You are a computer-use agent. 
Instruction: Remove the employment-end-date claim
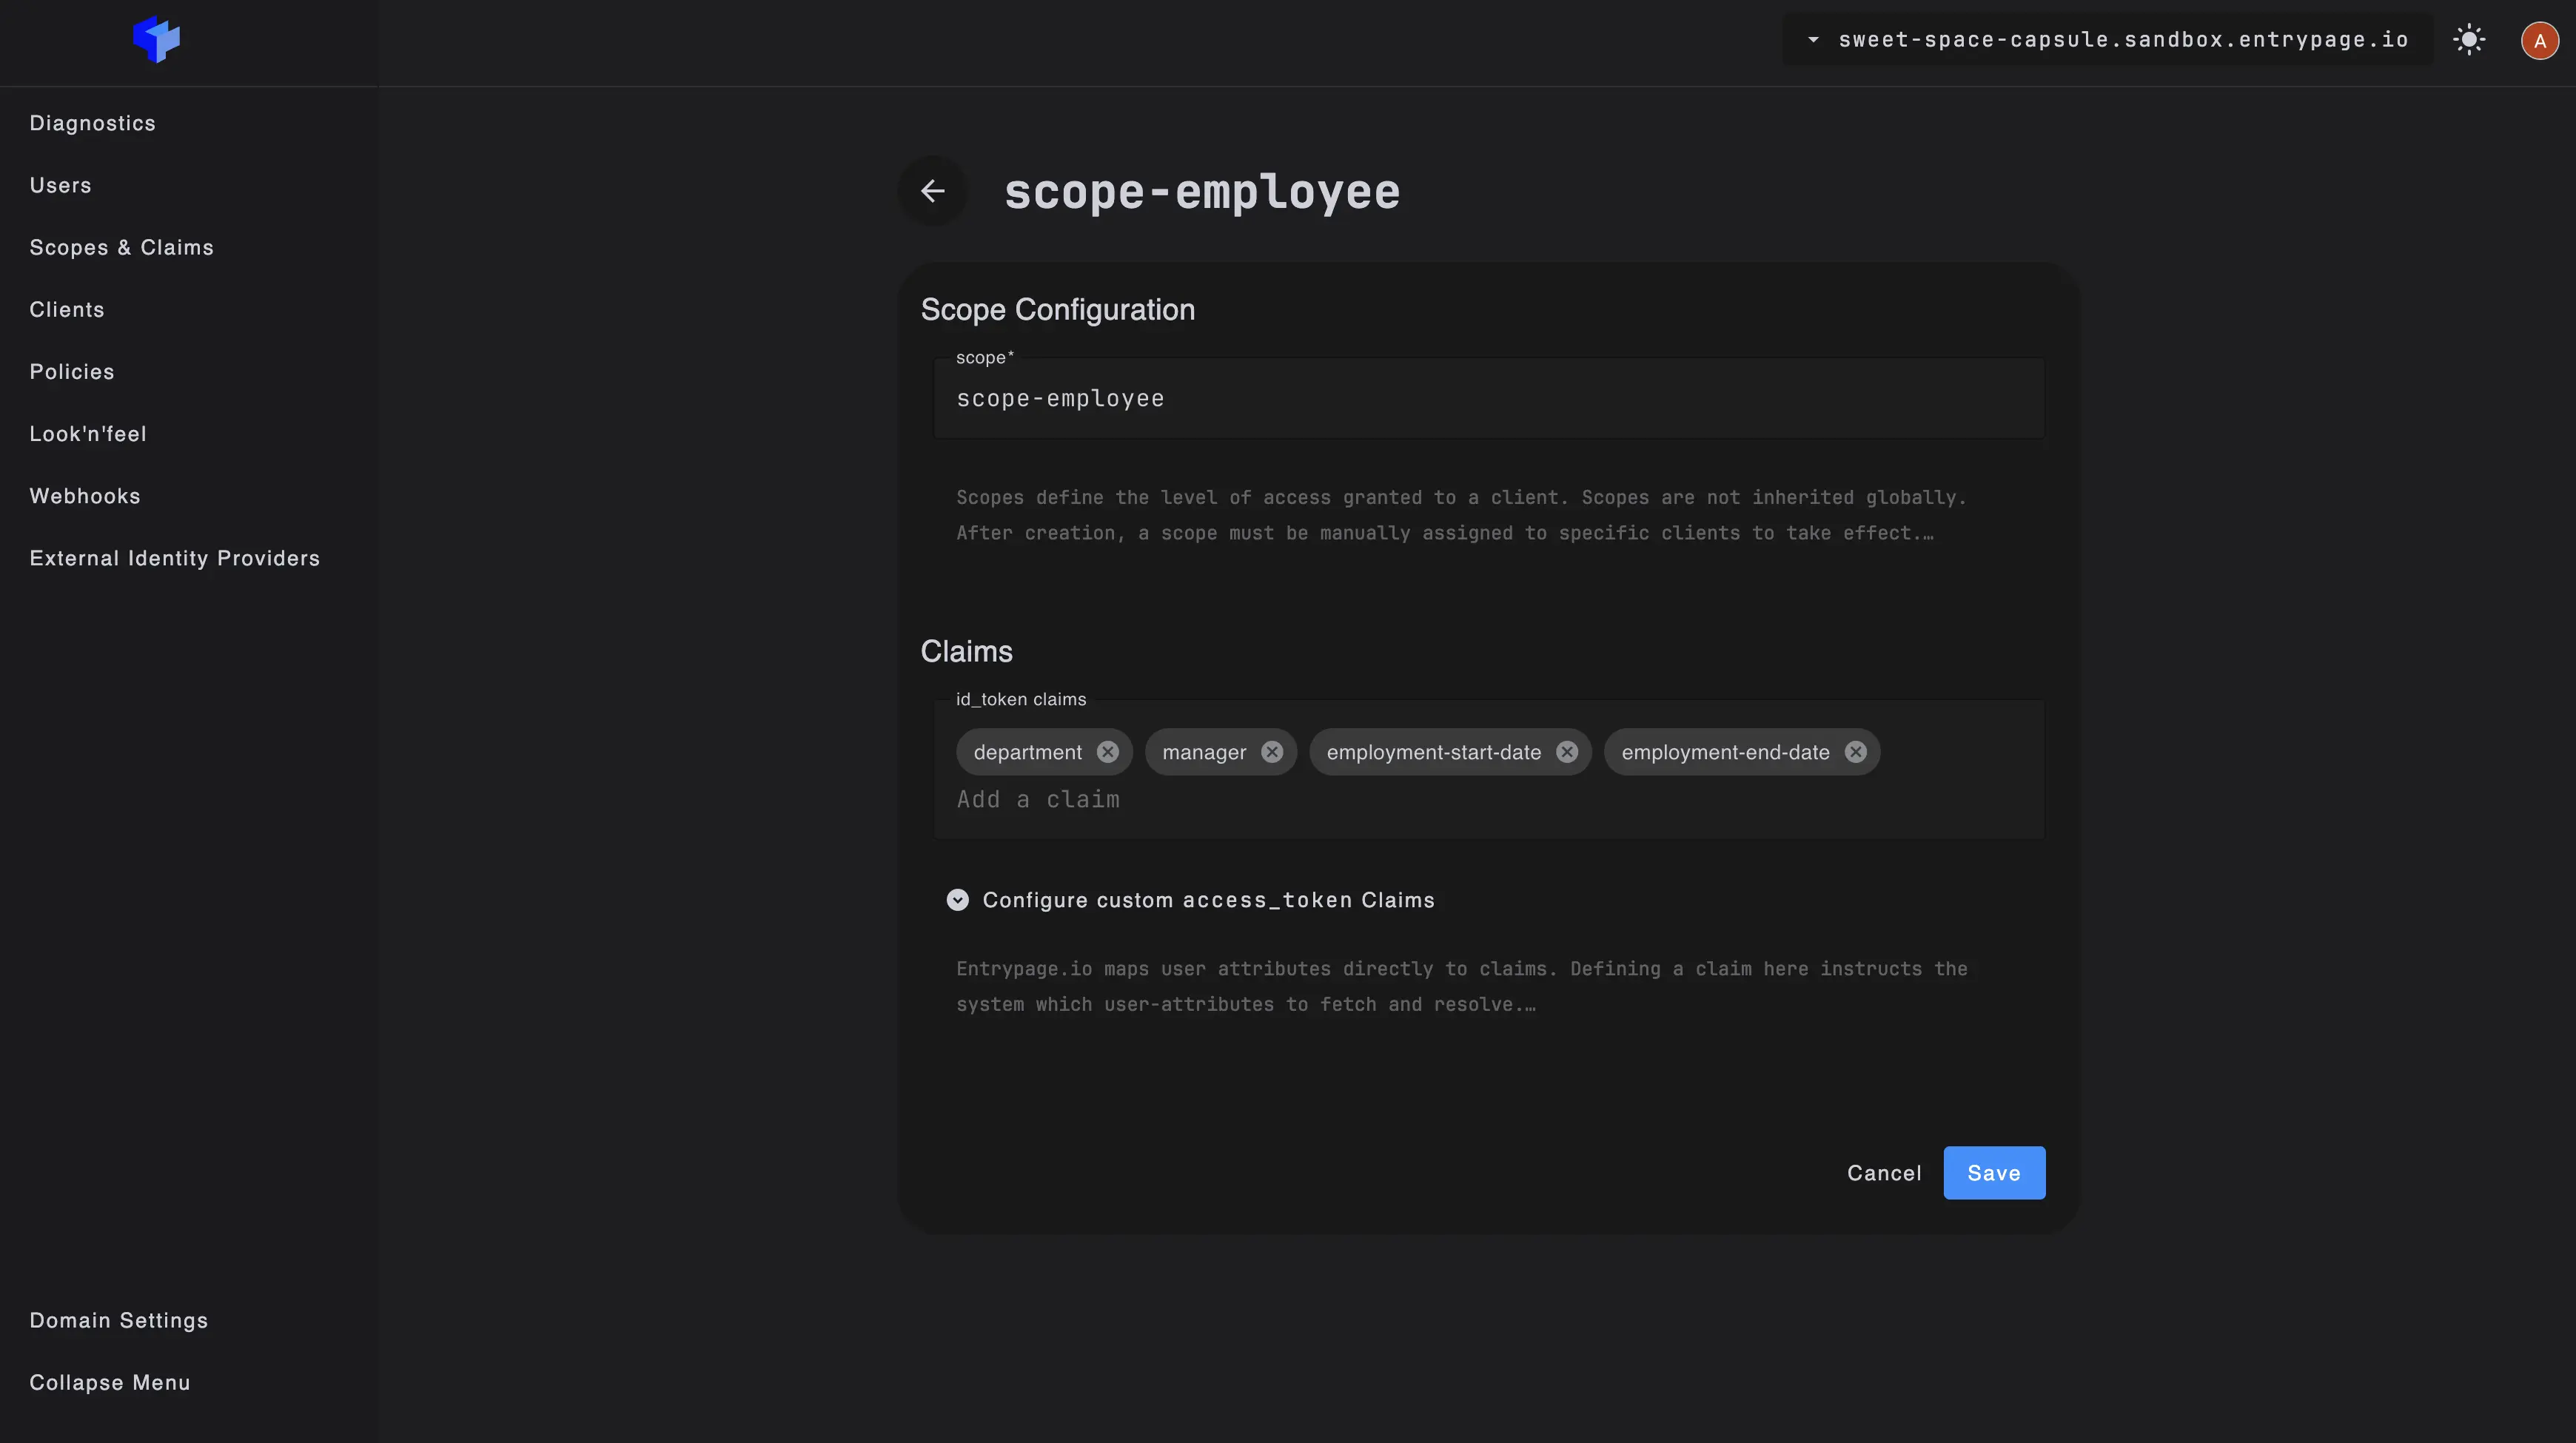[1855, 752]
